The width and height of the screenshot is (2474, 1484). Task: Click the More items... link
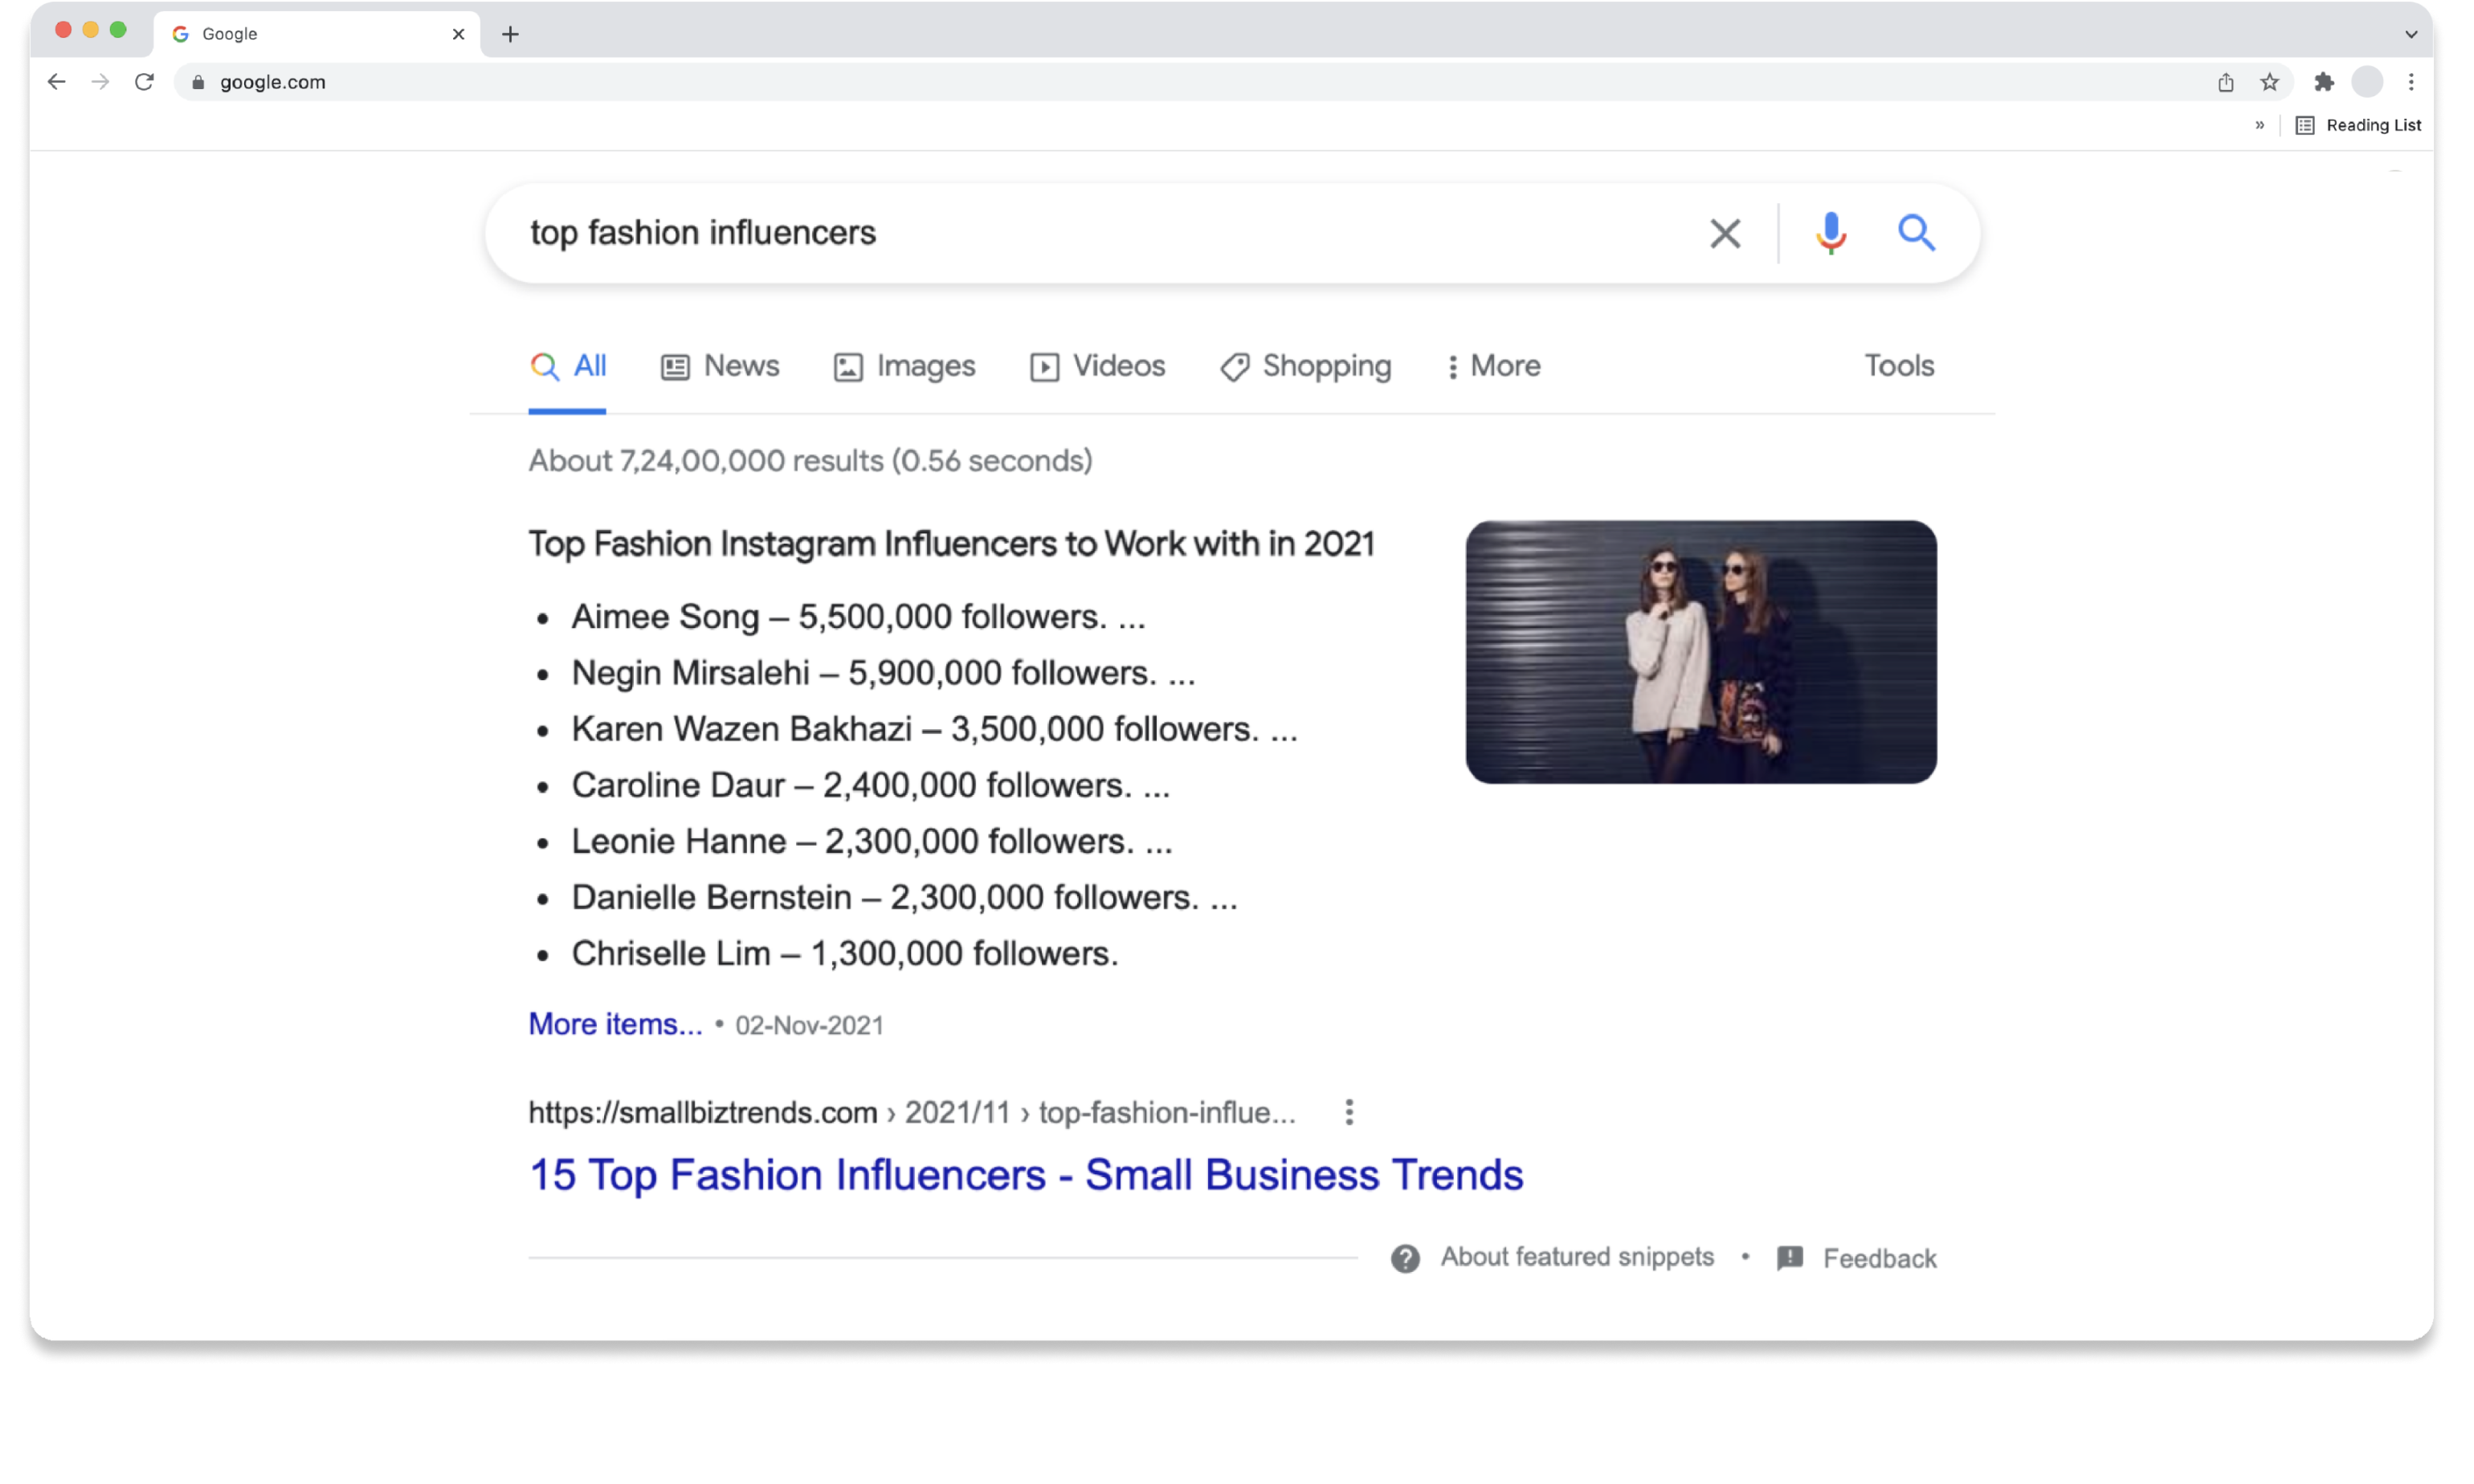coord(615,1024)
